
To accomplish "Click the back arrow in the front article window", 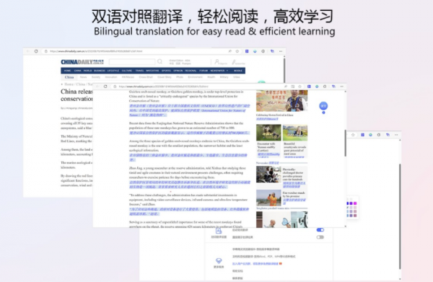I will click(97, 87).
